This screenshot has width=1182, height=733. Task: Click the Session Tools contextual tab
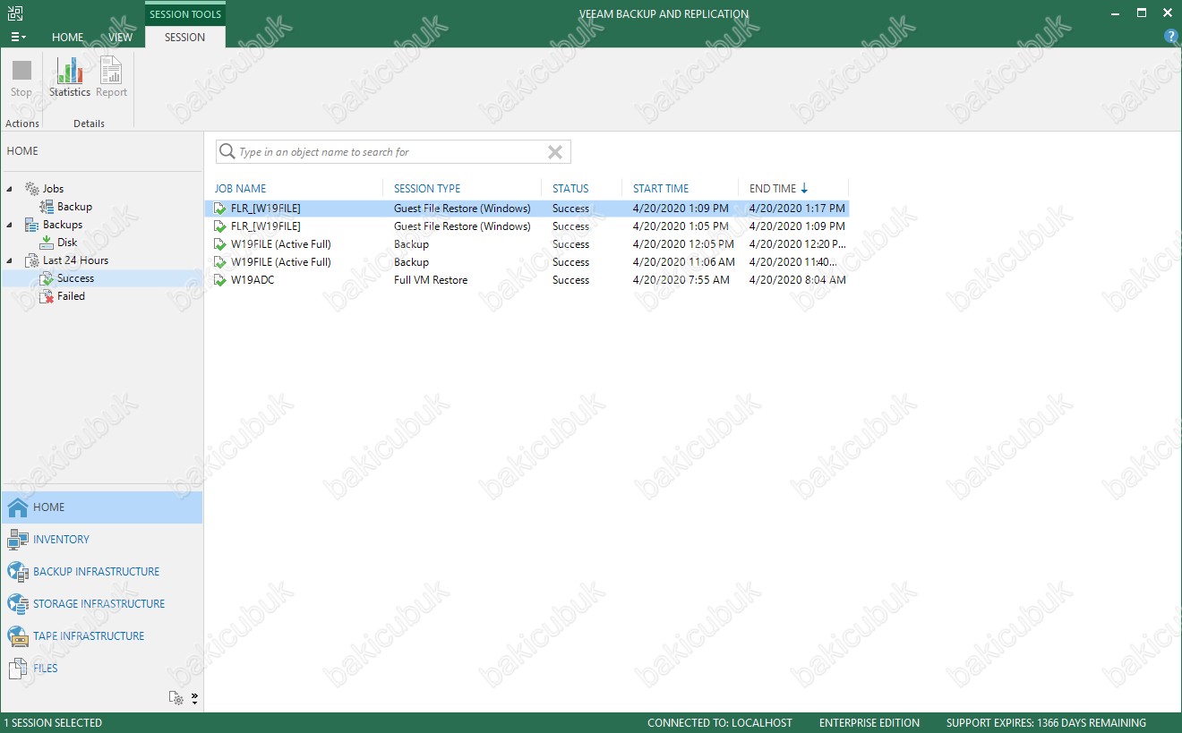[x=185, y=14]
